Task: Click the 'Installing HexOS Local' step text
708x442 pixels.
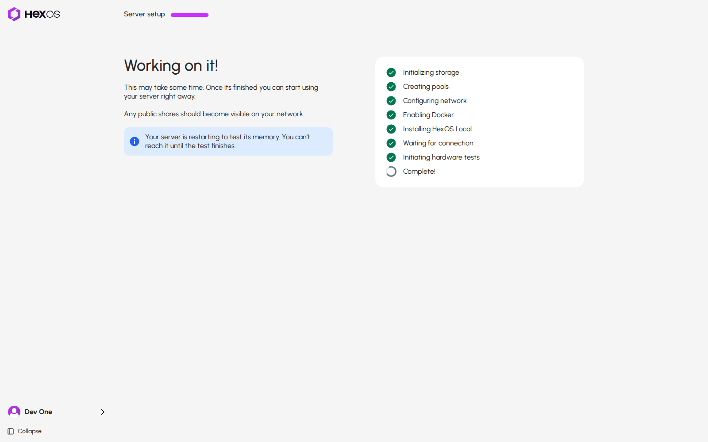Action: tap(437, 129)
